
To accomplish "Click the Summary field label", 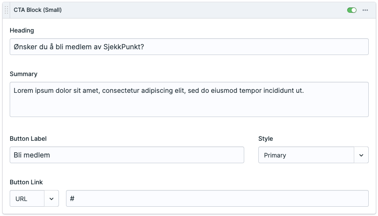I will [23, 74].
